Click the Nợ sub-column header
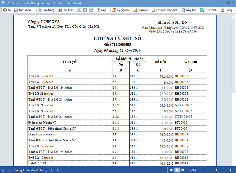This screenshot has width=236, height=173. click(121, 65)
